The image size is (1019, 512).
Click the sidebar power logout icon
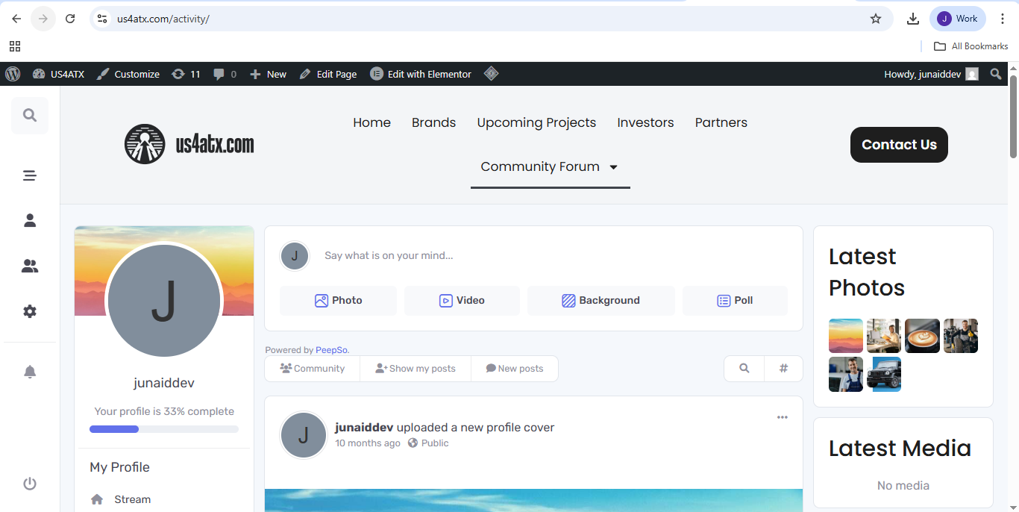[x=30, y=484]
